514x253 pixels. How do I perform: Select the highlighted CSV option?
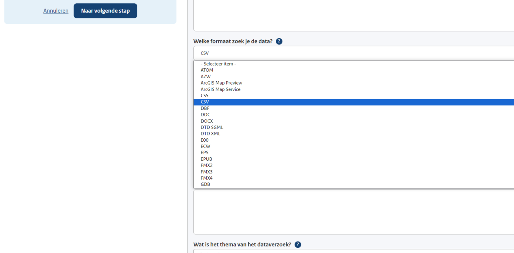(205, 102)
